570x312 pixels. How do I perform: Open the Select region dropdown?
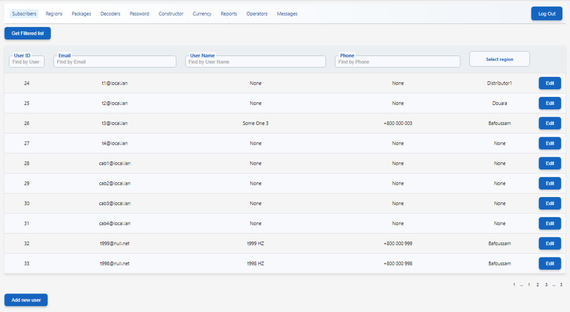(499, 59)
